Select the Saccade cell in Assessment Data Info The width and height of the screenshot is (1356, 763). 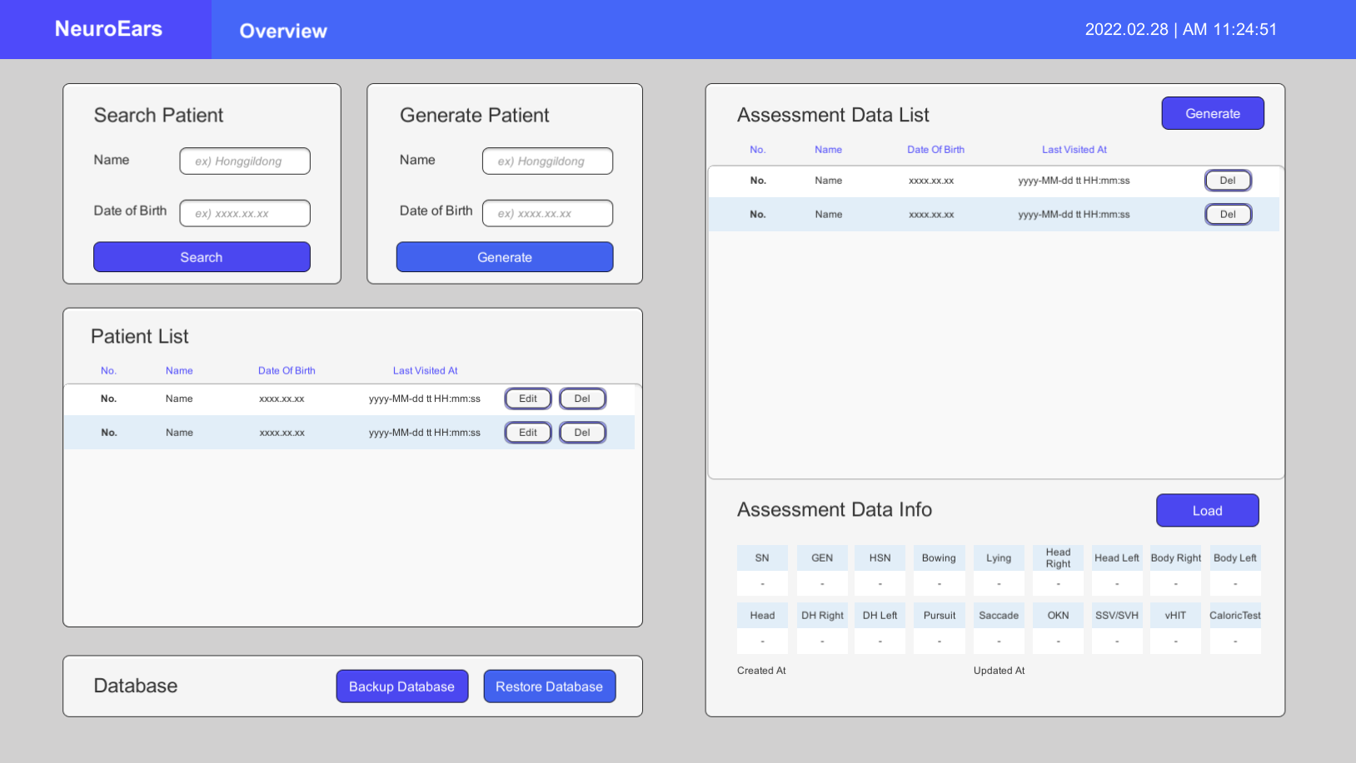(x=999, y=641)
